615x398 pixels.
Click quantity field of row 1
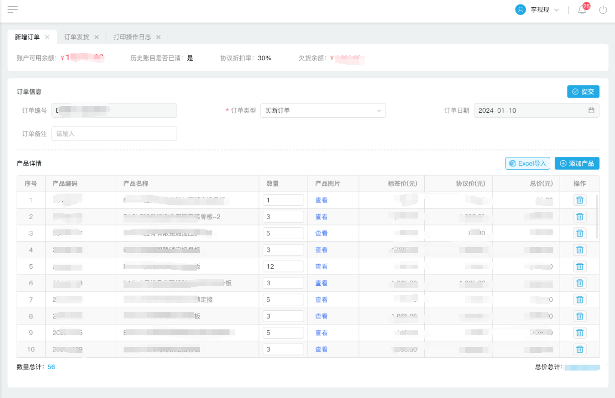click(283, 200)
